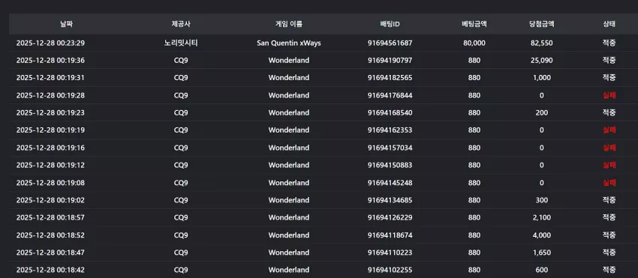Click 적중 status for bet 91694110223
This screenshot has height=278, width=638.
609,253
